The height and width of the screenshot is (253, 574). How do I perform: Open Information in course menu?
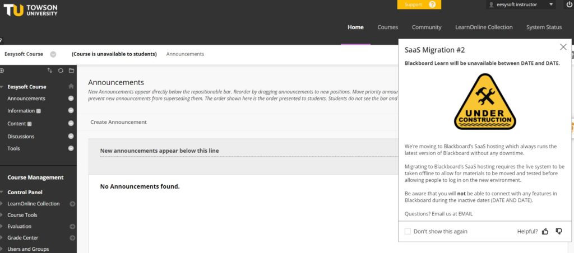[x=21, y=111]
